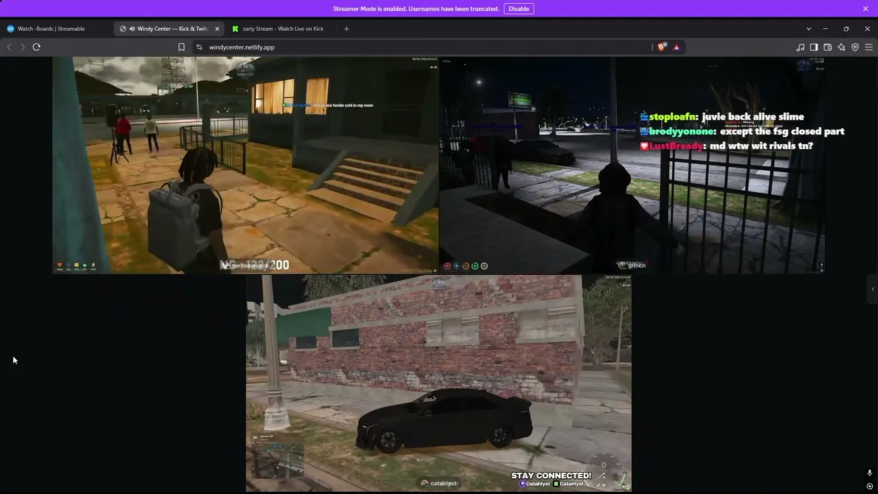Open the Brave Wallet
Viewport: 878px width, 494px height.
point(827,47)
